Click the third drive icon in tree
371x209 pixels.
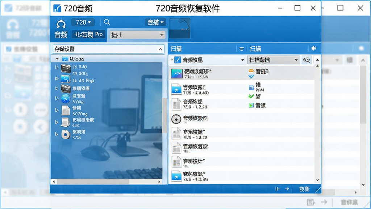click(x=66, y=89)
